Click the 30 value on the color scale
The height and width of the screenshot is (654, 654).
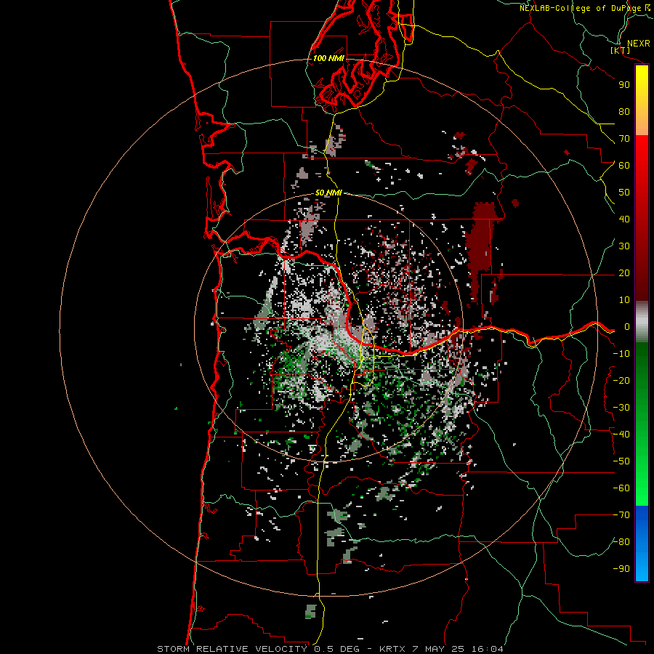pos(624,246)
